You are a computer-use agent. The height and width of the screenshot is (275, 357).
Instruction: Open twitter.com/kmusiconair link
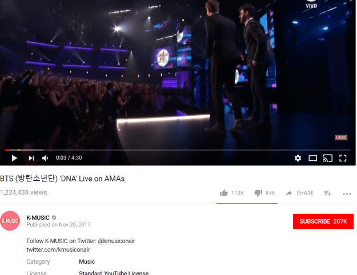58,249
